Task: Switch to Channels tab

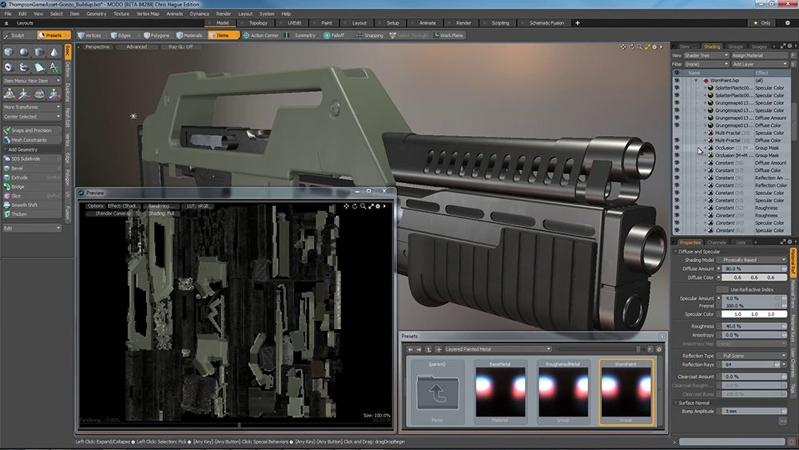Action: point(717,242)
